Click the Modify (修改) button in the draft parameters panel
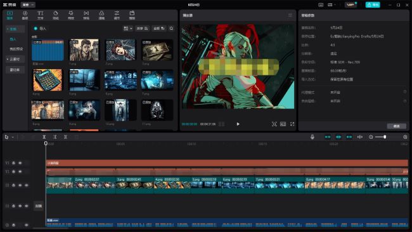 coord(397,126)
